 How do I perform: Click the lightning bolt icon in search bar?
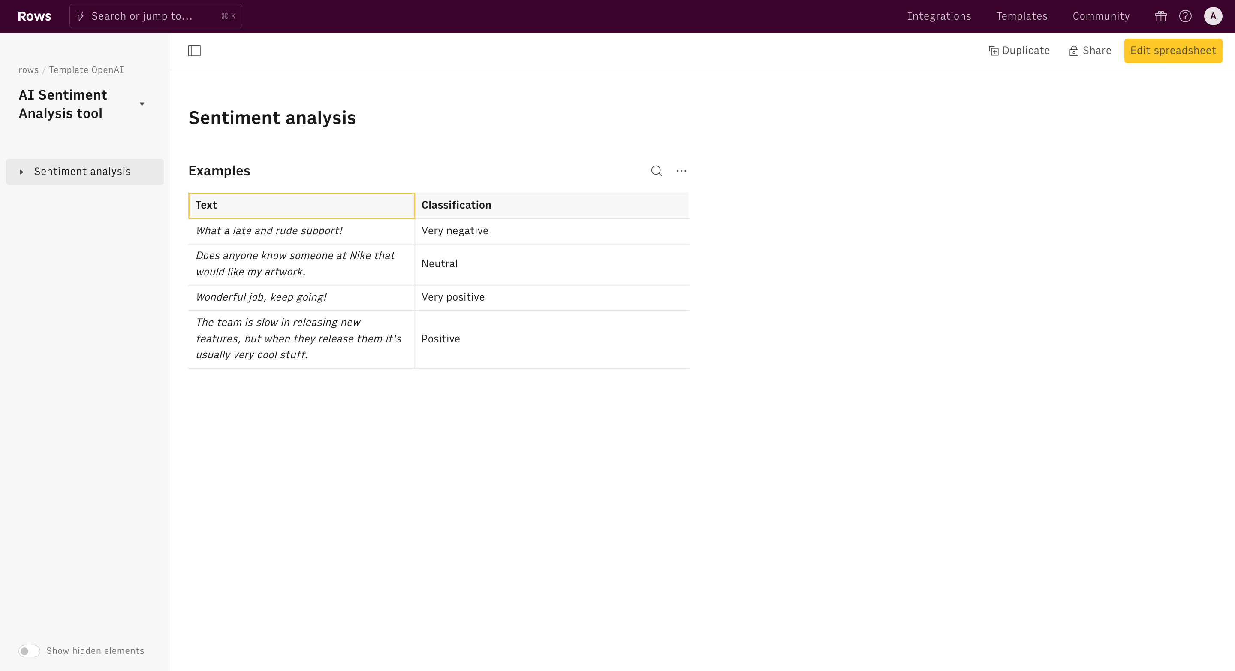pos(81,16)
